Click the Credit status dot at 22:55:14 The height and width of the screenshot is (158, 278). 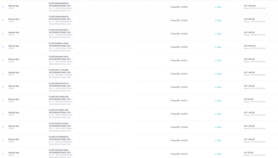click(215, 101)
